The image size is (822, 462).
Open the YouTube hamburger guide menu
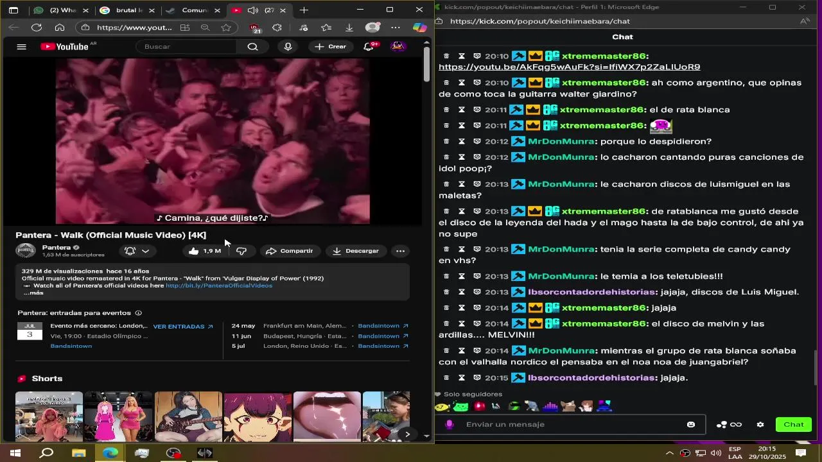click(21, 46)
